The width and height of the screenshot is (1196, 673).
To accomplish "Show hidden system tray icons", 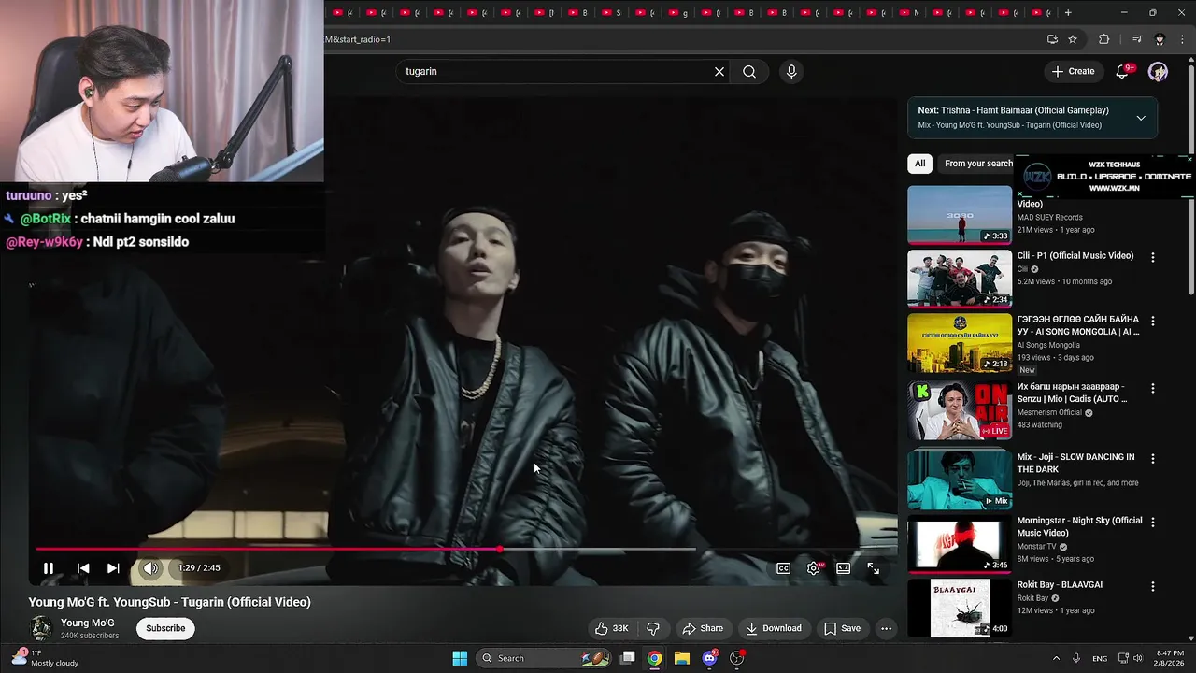I will pyautogui.click(x=1056, y=658).
